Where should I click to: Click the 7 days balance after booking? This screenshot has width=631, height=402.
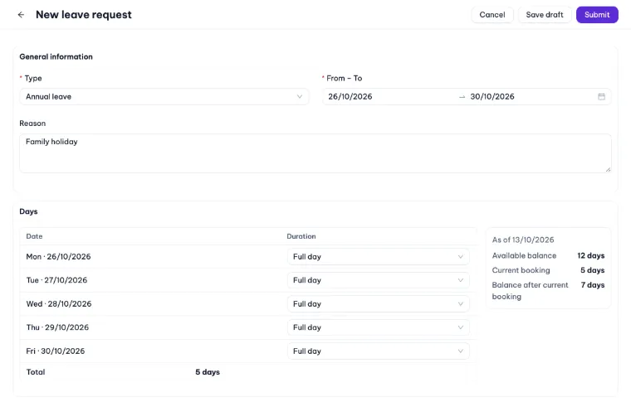click(x=593, y=285)
